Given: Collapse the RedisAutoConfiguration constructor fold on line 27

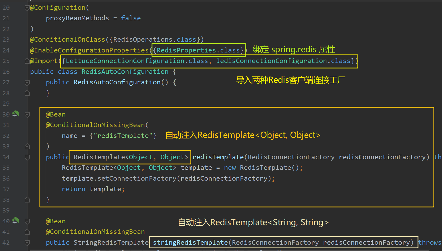Looking at the screenshot, I should pos(27,83).
